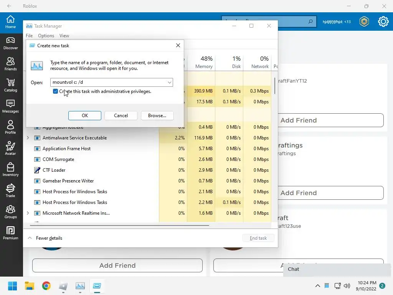Close the Create new task dialog
The width and height of the screenshot is (393, 295).
[x=178, y=45]
